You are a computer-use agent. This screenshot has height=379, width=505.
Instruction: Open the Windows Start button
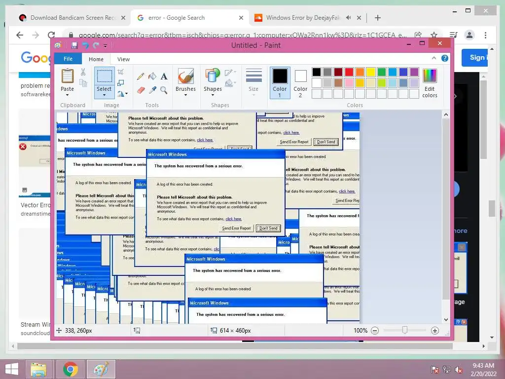12,369
